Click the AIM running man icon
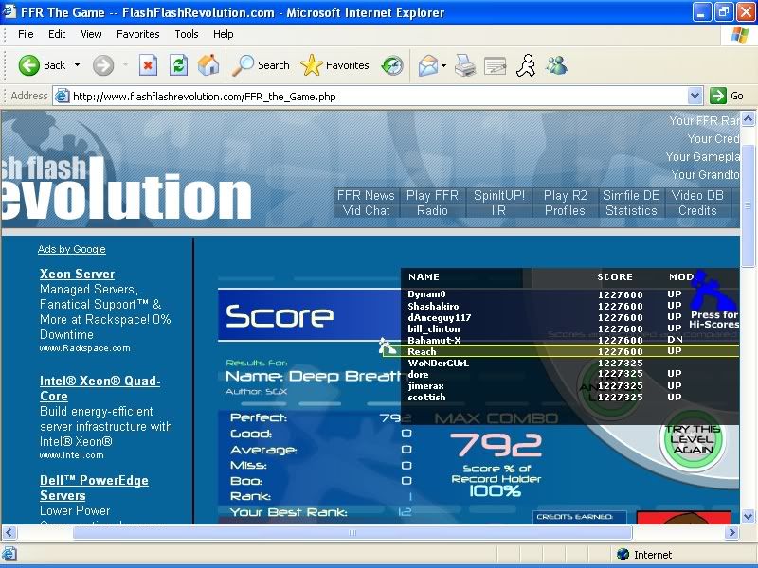Screen dimensions: 758x568 [x=526, y=65]
